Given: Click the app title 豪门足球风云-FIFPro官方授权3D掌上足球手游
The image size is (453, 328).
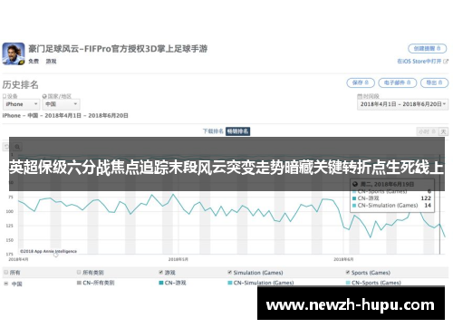Looking at the screenshot, I should click(x=118, y=48).
